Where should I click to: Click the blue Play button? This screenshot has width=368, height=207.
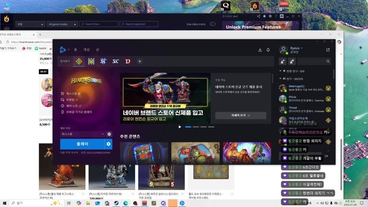click(x=82, y=144)
